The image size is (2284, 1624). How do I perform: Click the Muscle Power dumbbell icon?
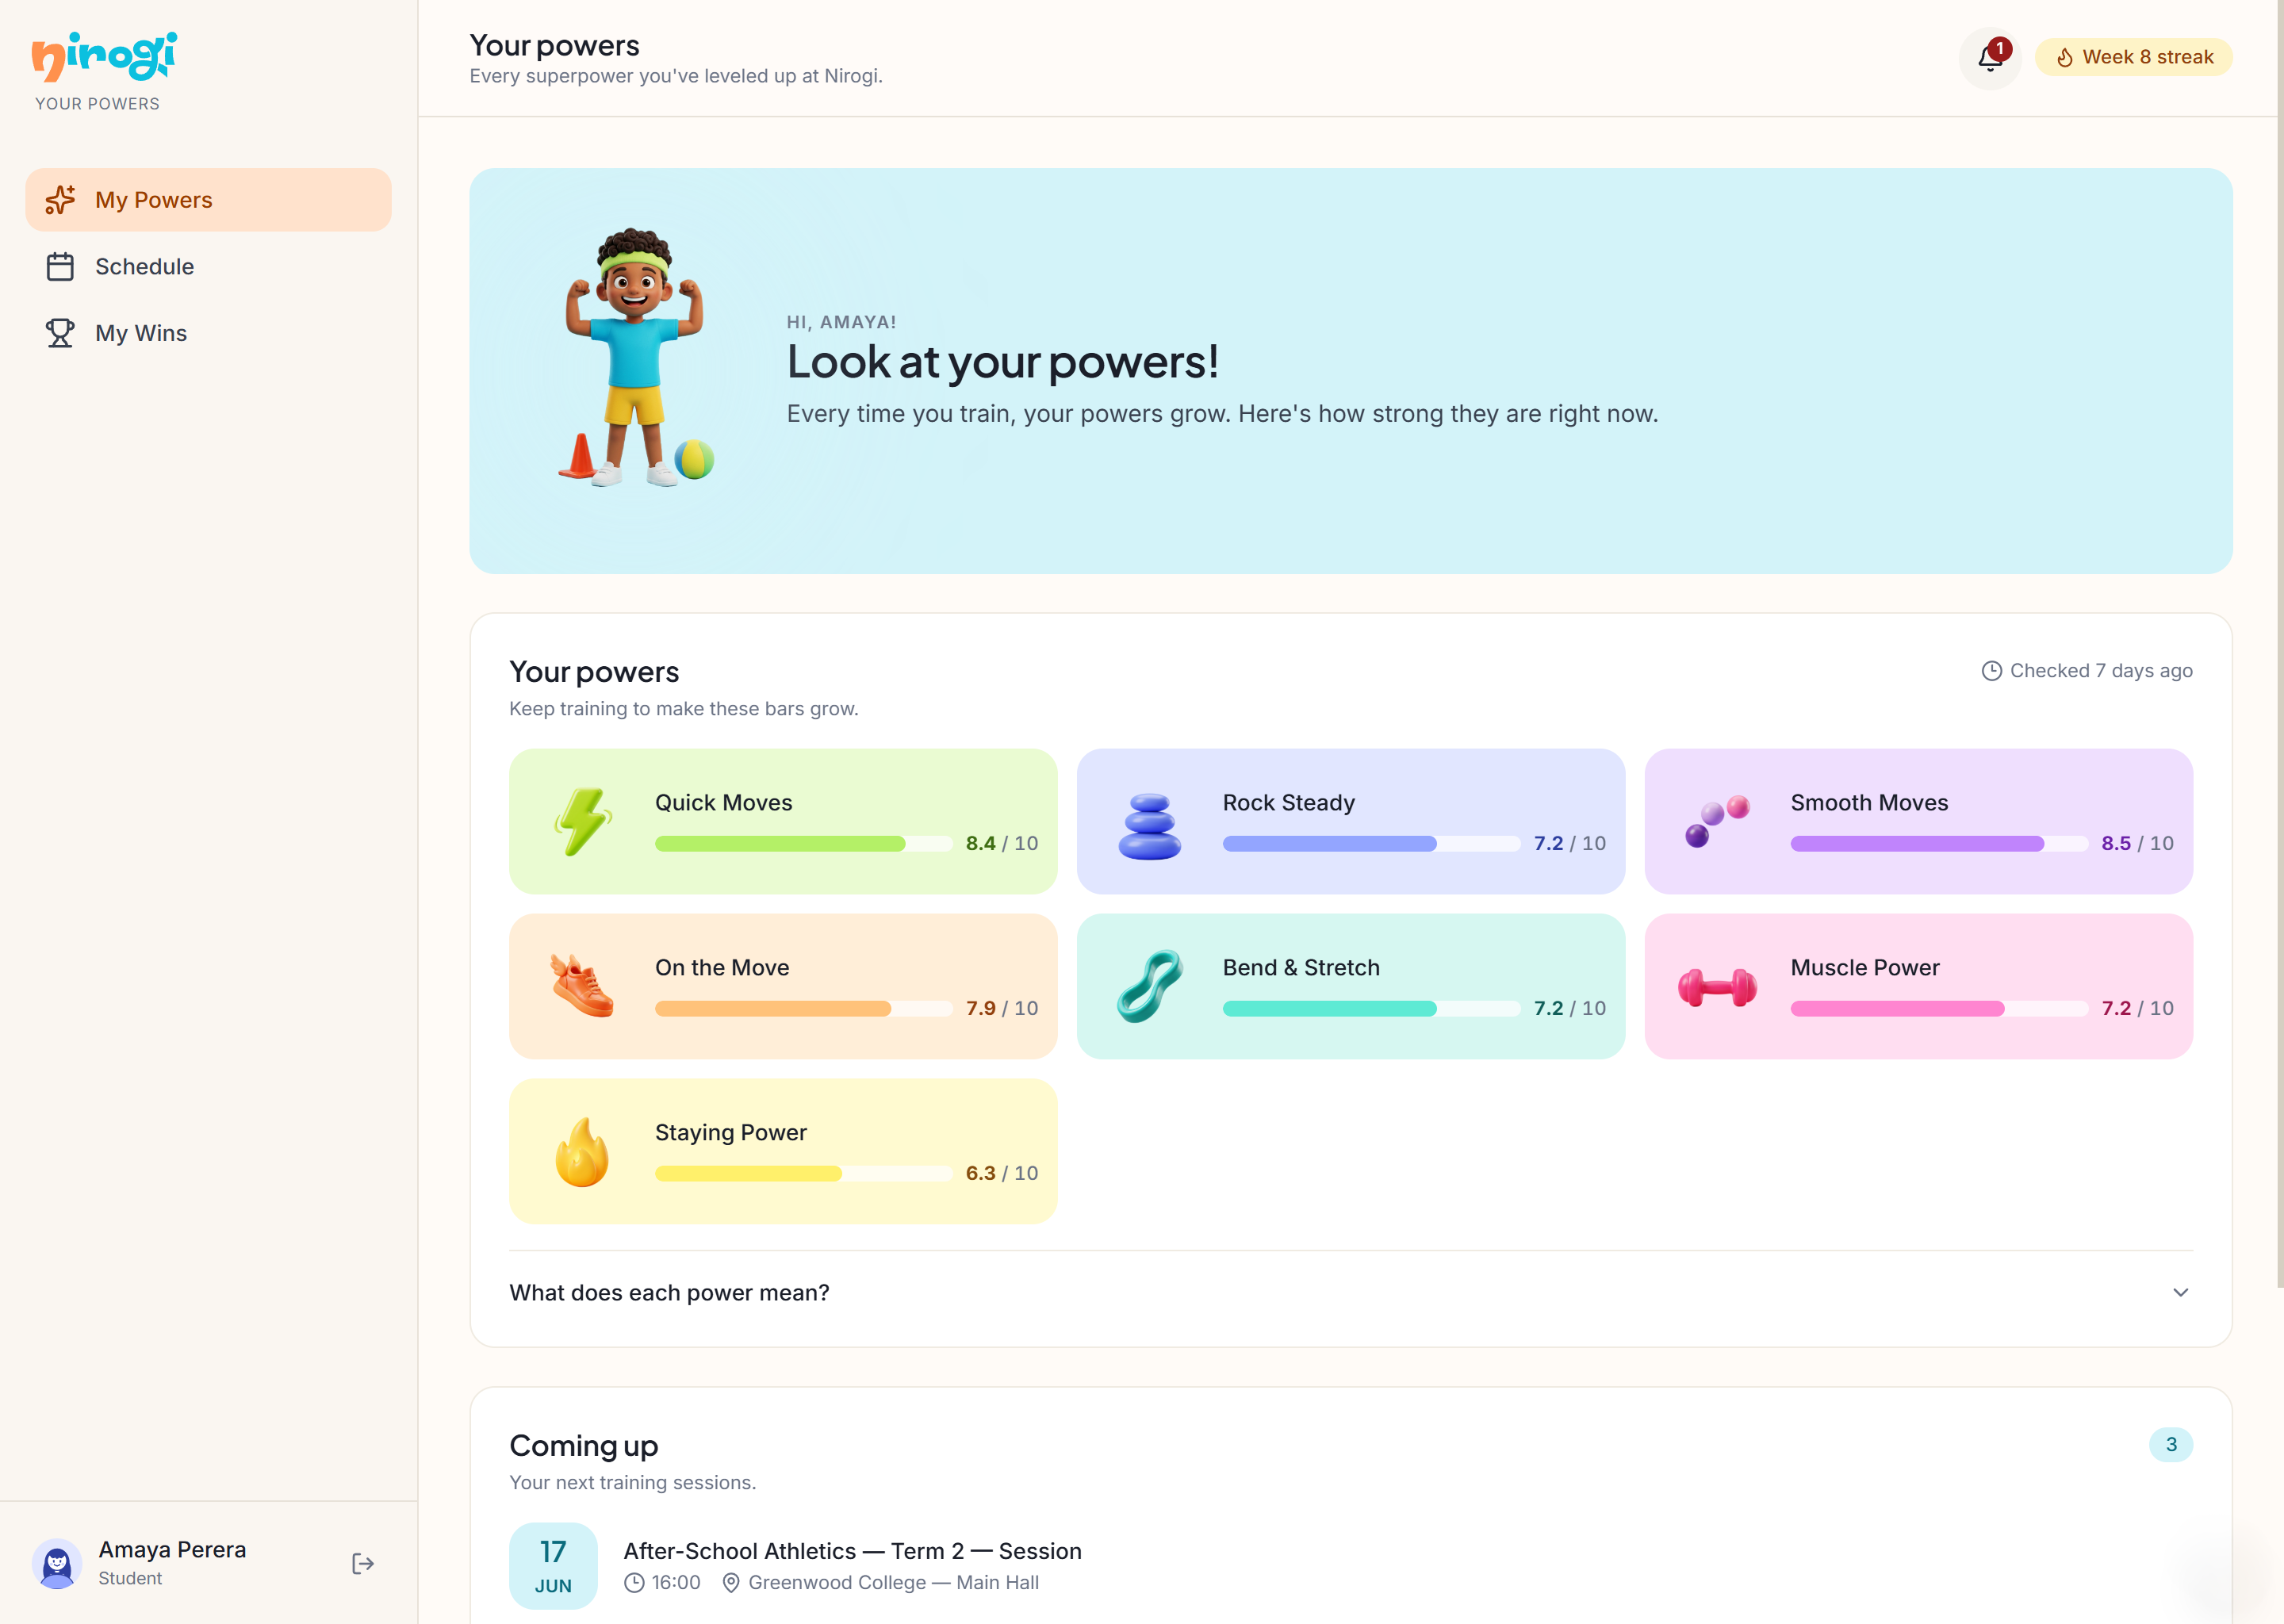pyautogui.click(x=1717, y=988)
